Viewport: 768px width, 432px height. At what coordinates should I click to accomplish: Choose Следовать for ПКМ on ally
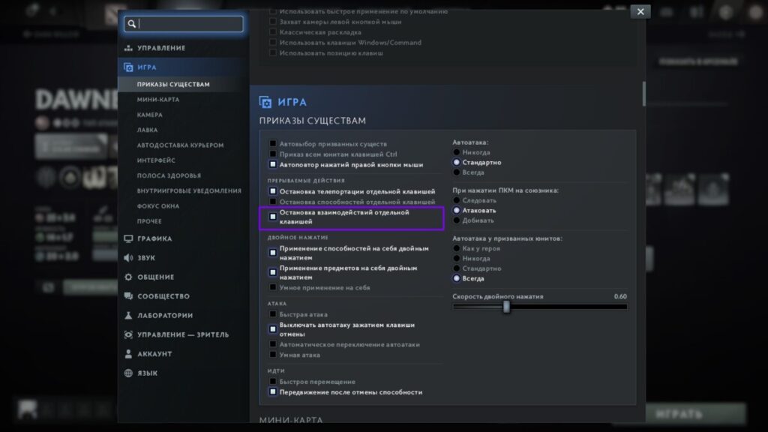click(x=457, y=200)
